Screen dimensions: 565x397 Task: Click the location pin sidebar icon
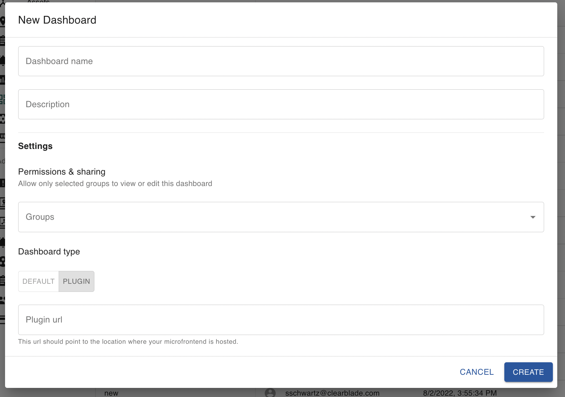(2, 22)
